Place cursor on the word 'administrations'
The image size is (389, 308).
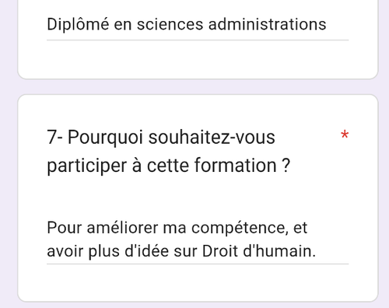(268, 25)
